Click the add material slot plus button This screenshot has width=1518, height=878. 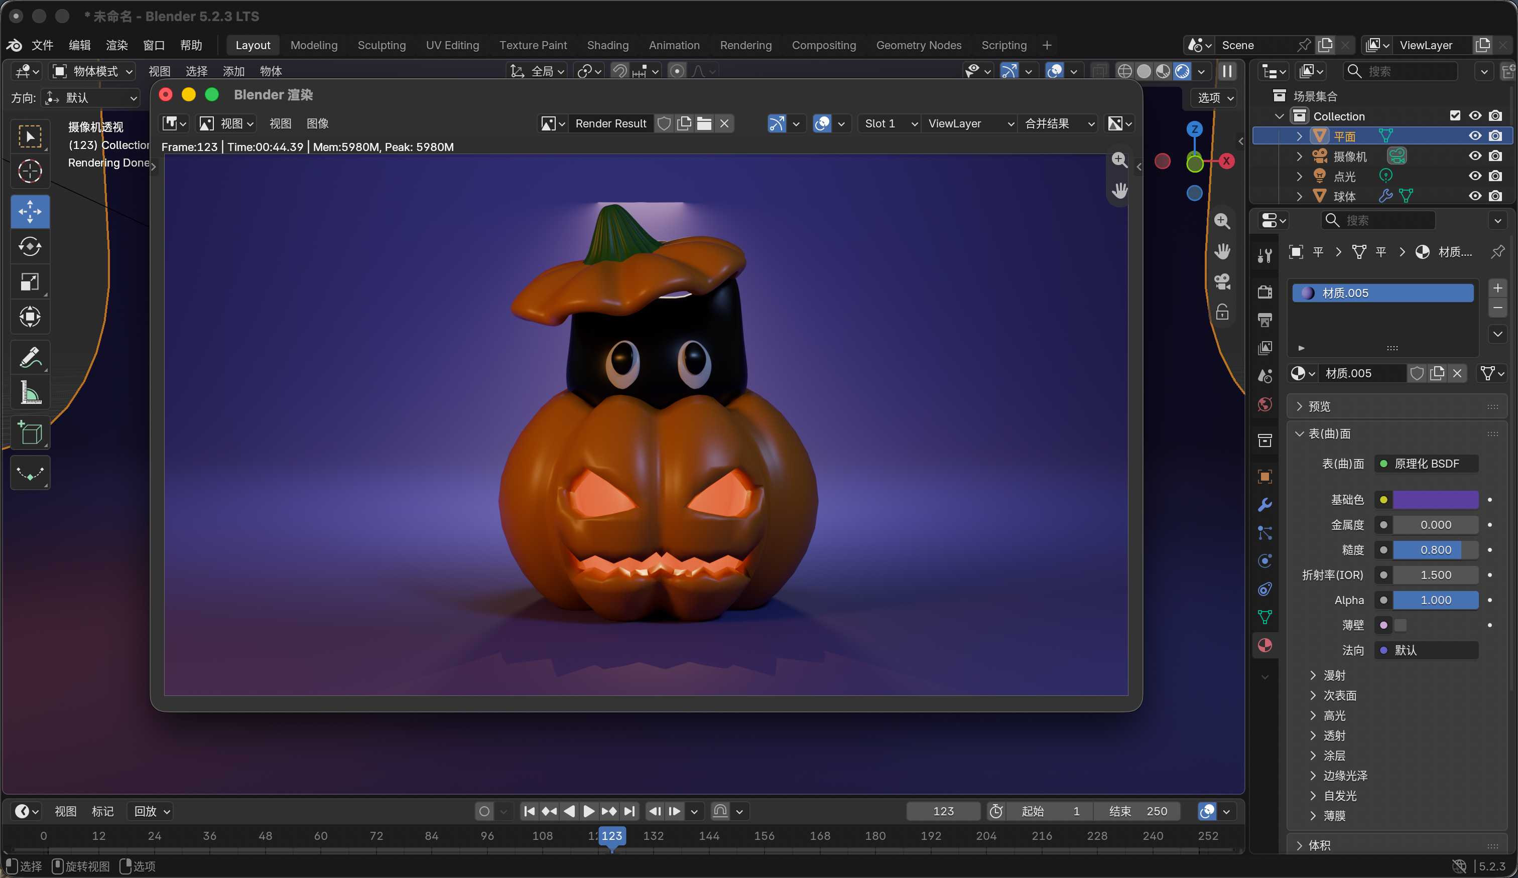coord(1497,288)
